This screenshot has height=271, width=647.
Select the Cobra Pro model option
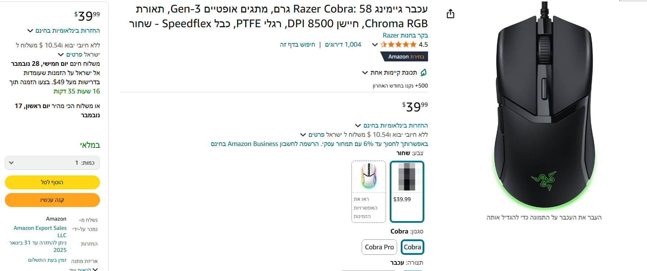click(x=379, y=247)
